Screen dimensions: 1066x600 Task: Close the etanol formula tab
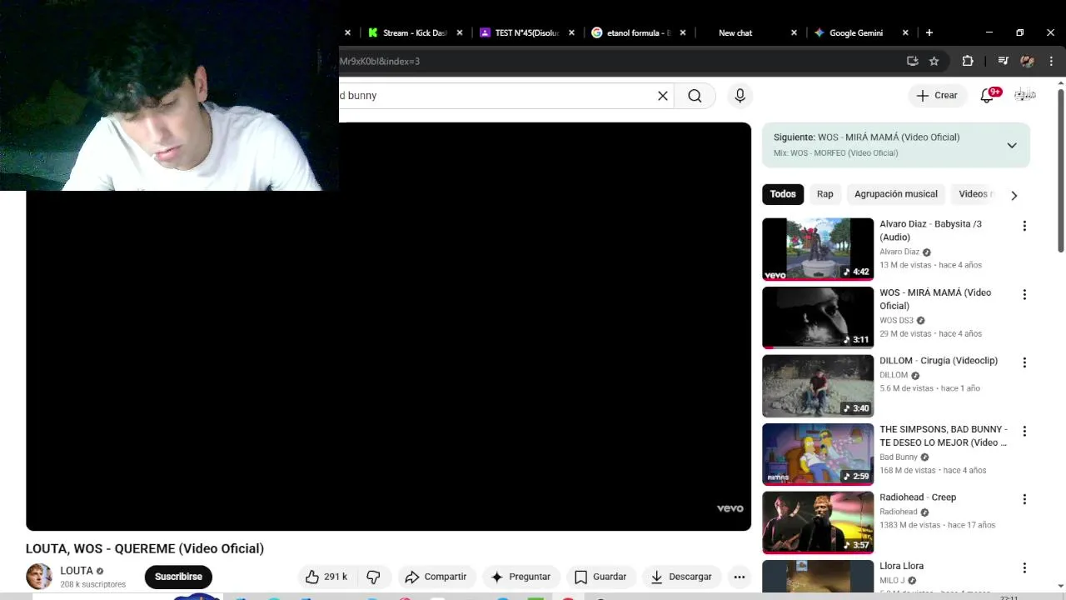coord(683,32)
